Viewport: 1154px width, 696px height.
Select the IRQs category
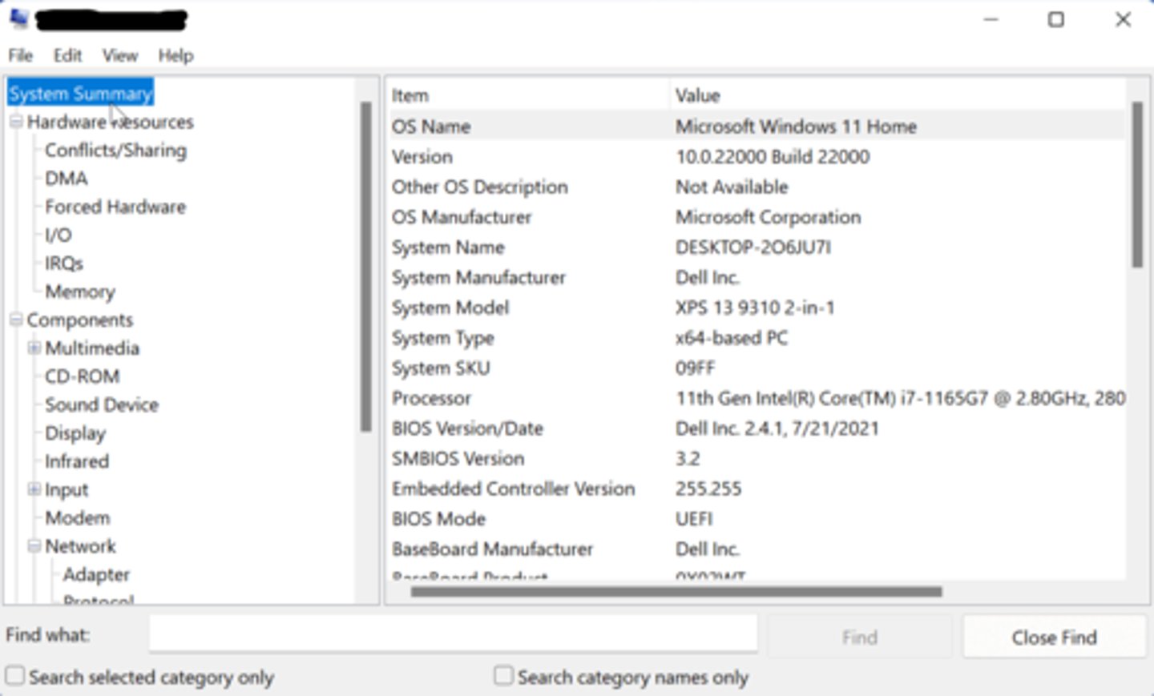point(64,264)
